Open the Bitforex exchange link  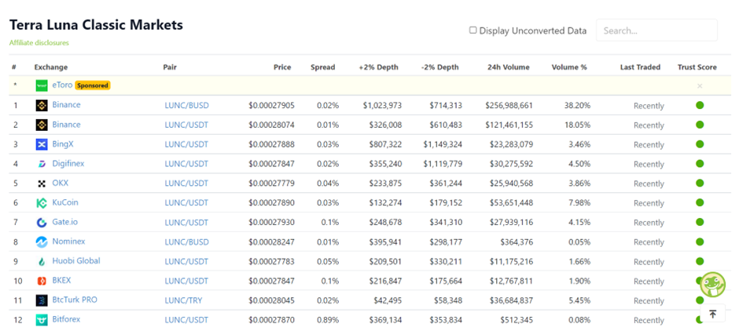(x=65, y=319)
